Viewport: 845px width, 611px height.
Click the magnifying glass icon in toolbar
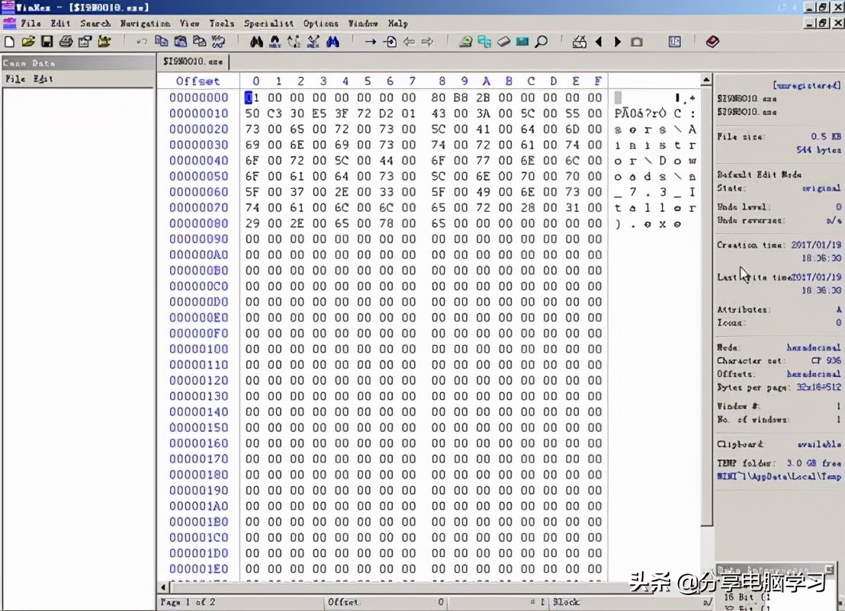(541, 42)
